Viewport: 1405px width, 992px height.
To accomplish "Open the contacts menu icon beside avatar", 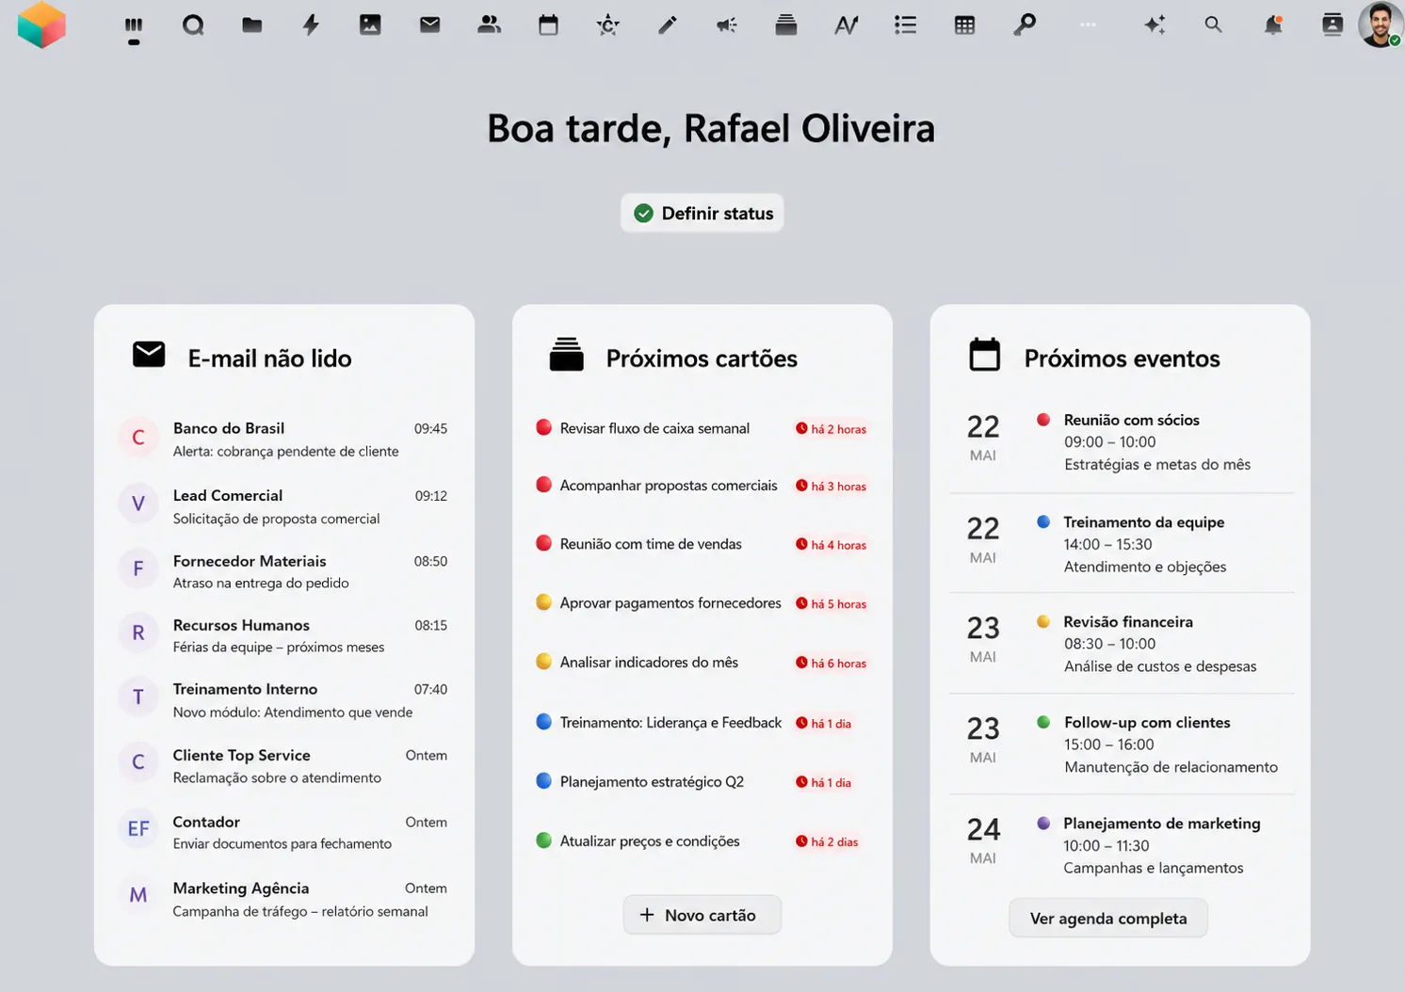I will 1332,25.
